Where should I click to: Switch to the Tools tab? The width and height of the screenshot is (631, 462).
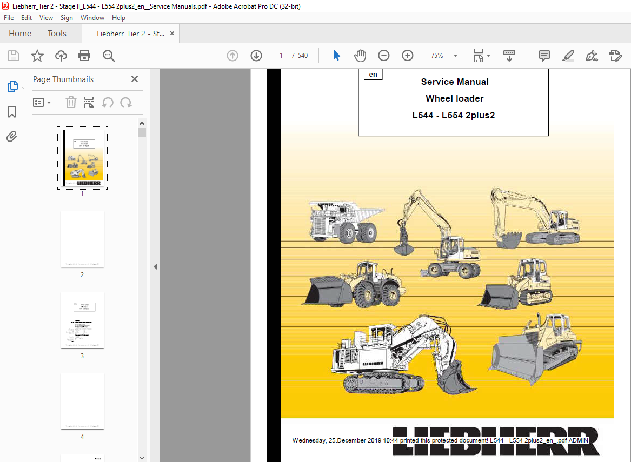[x=57, y=34]
